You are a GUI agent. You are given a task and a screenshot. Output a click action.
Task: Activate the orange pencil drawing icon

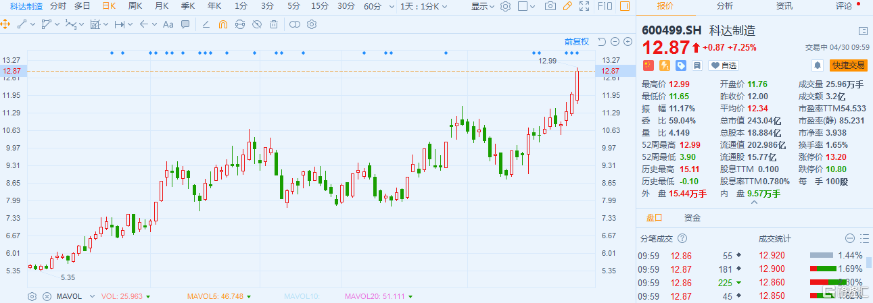567,6
